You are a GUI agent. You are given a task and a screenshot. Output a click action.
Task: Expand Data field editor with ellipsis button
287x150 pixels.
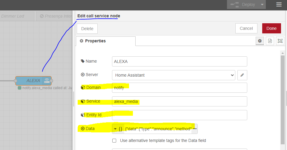coord(195,129)
